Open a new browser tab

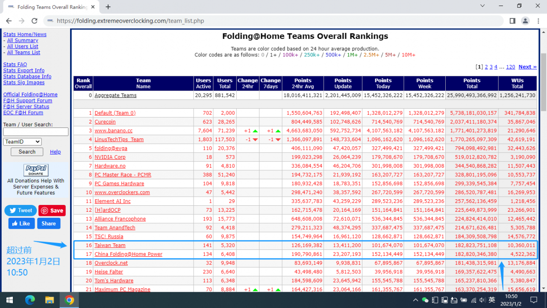108,7
